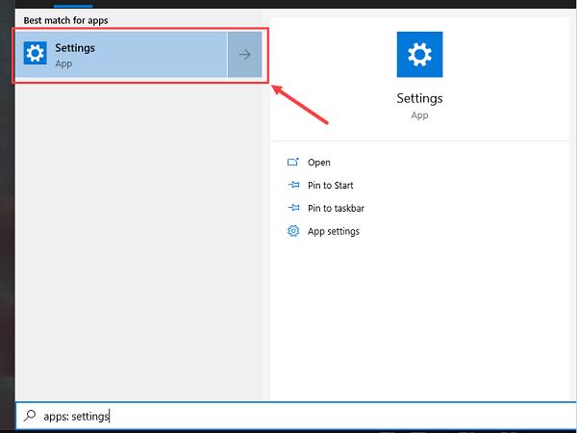The image size is (577, 433).
Task: Click the magnifier search icon
Action: [x=30, y=416]
